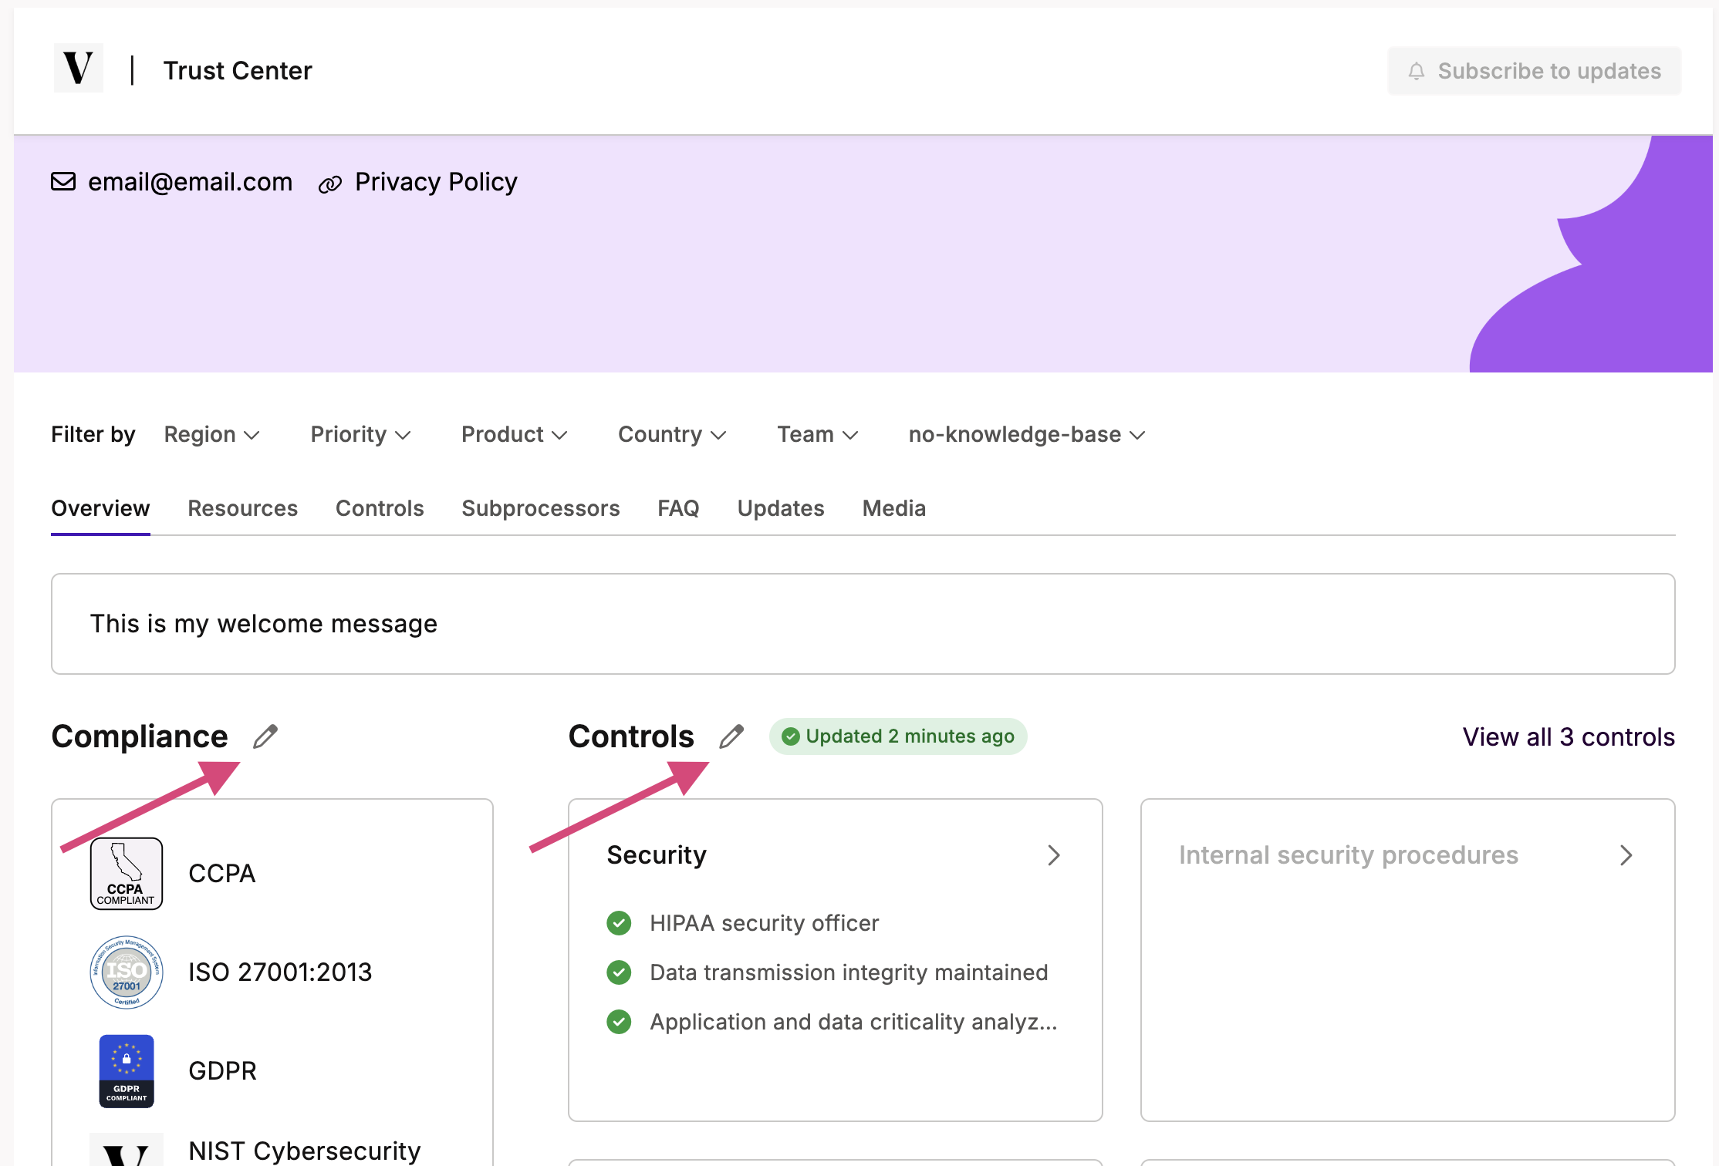1719x1166 pixels.
Task: Open the Media tab
Action: click(894, 508)
